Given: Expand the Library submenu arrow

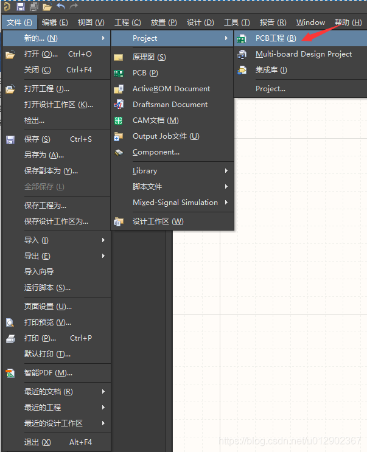Looking at the screenshot, I should [x=226, y=171].
